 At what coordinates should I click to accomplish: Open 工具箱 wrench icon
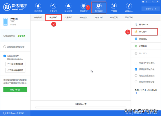click(x=114, y=6)
